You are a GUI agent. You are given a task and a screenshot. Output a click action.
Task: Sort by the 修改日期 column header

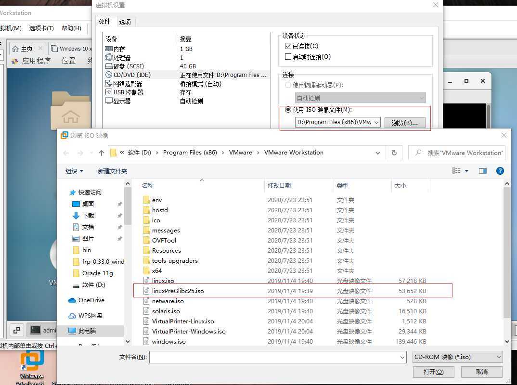tap(279, 186)
